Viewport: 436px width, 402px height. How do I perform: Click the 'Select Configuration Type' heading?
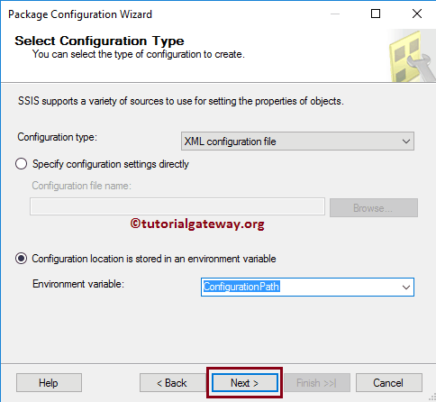99,41
